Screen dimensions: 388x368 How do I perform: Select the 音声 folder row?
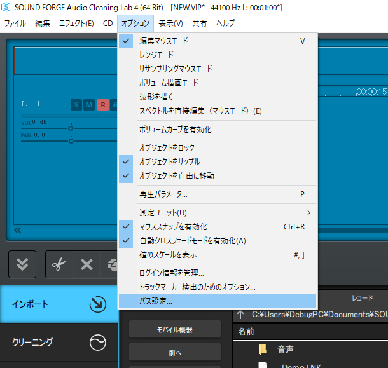pyautogui.click(x=310, y=349)
